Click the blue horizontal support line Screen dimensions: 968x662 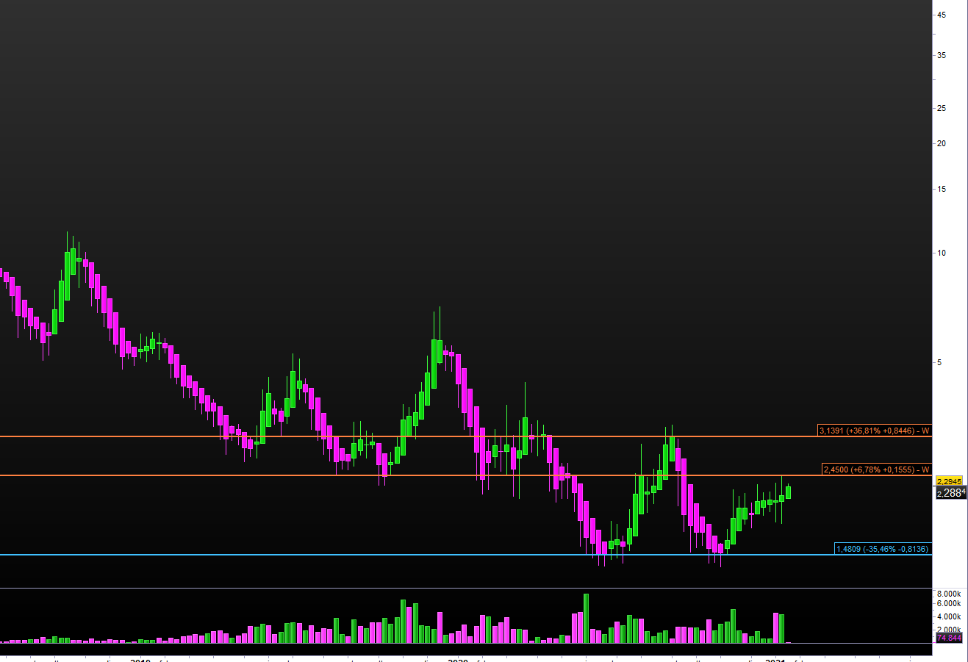[441, 555]
